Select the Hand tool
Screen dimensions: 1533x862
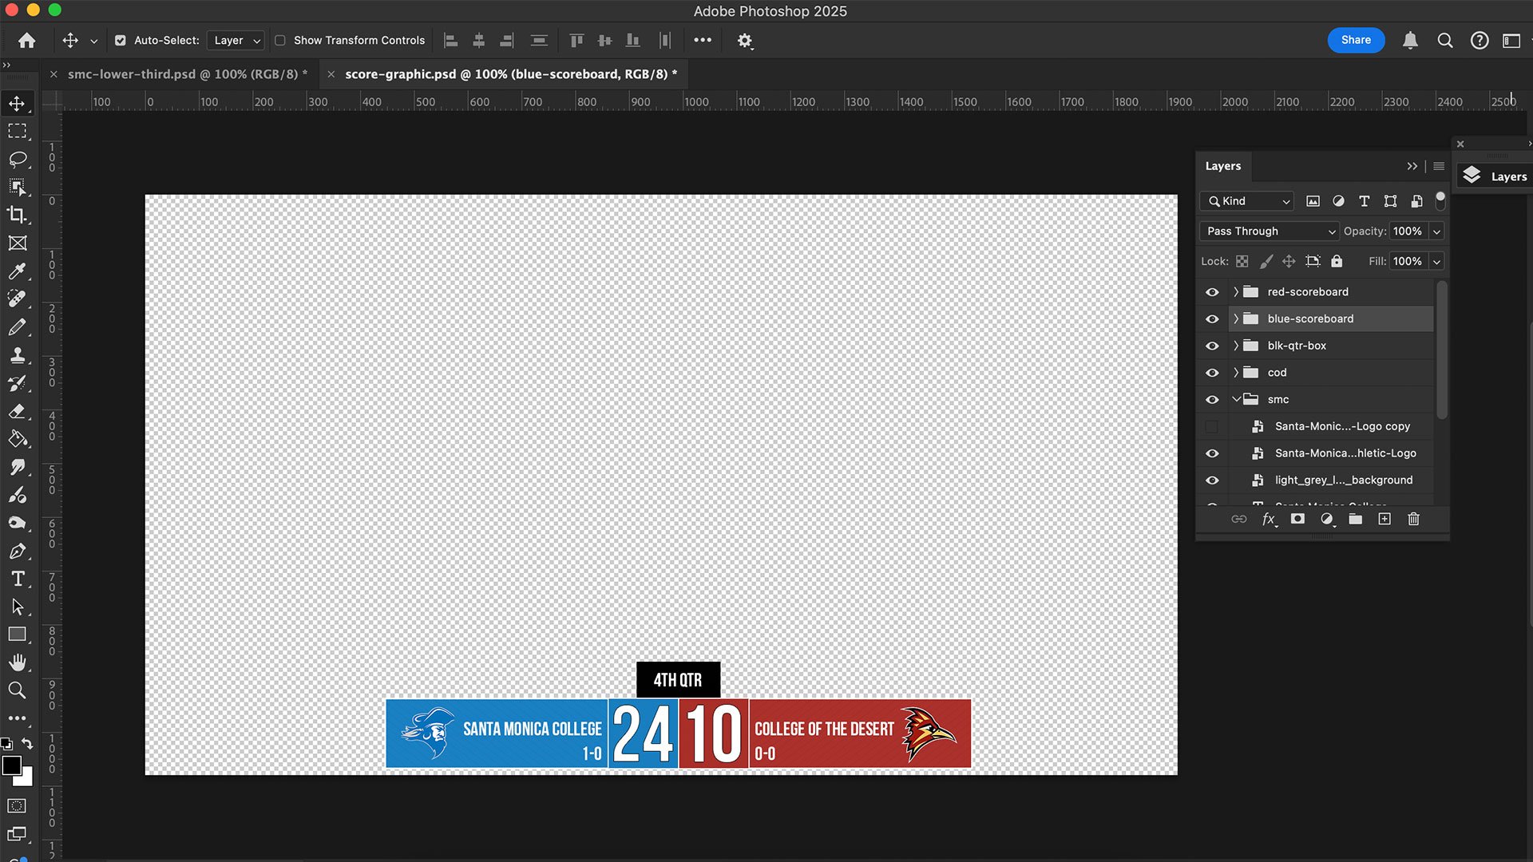[17, 662]
